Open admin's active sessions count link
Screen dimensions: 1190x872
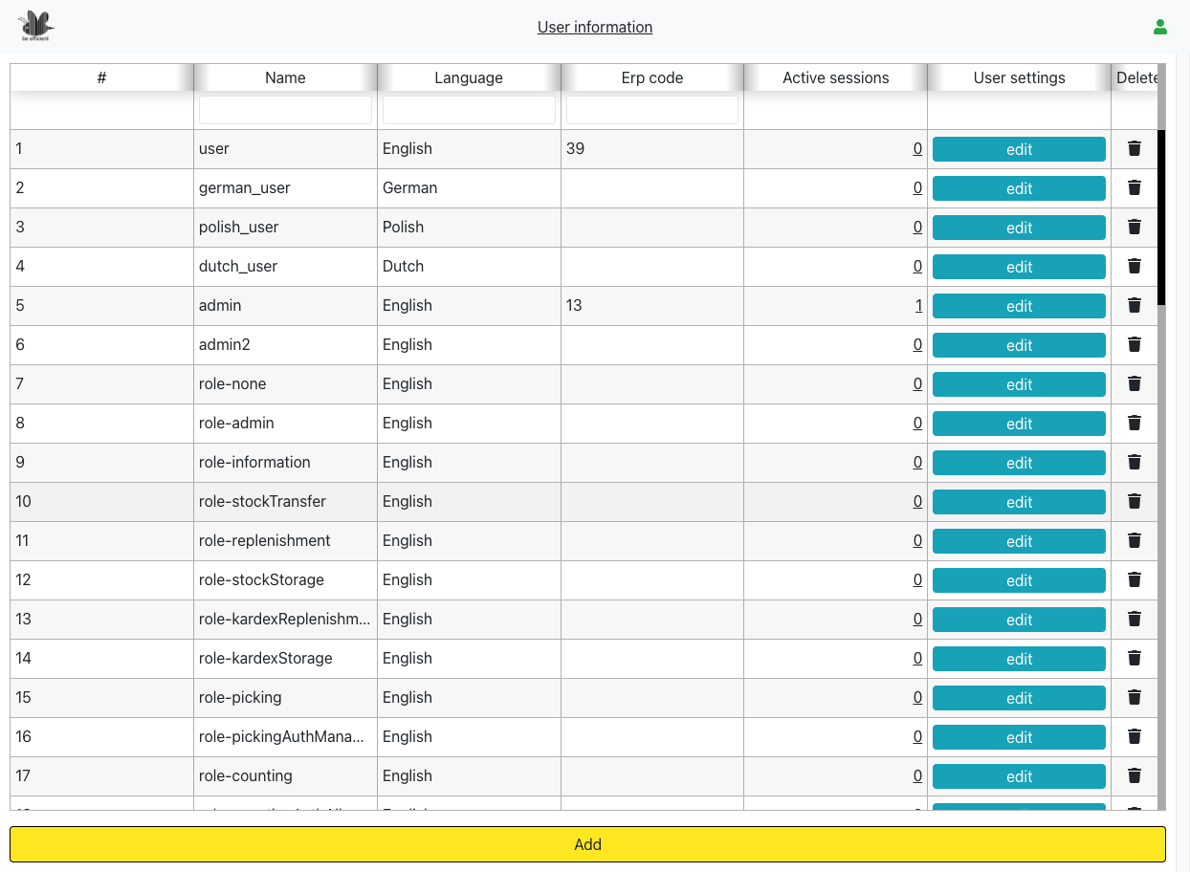point(918,306)
